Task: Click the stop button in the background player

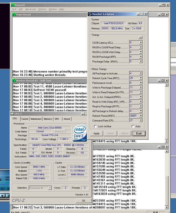Action: point(2,196)
